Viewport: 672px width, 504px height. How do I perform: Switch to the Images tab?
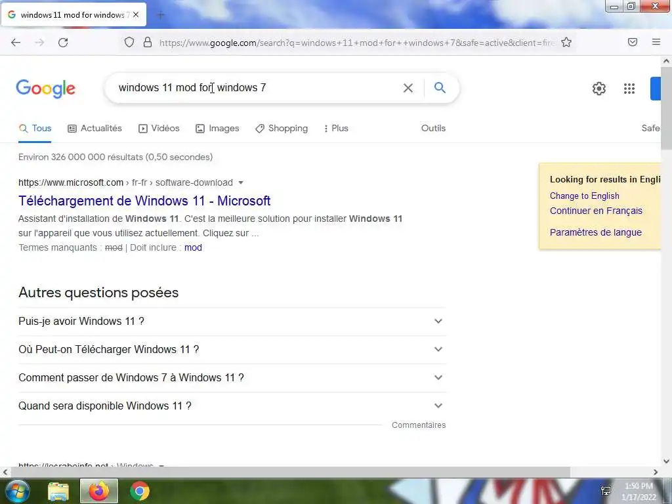pyautogui.click(x=217, y=128)
